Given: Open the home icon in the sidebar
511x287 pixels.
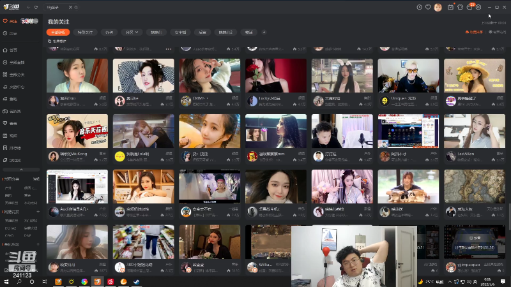Looking at the screenshot, I should pyautogui.click(x=5, y=50).
